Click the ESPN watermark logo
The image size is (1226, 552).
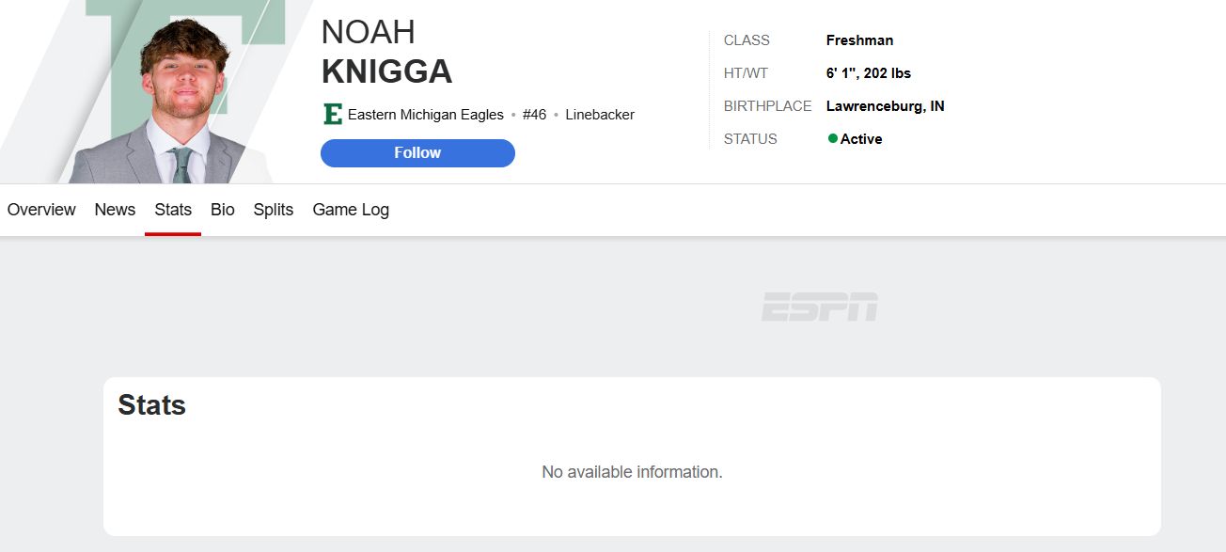pyautogui.click(x=820, y=307)
